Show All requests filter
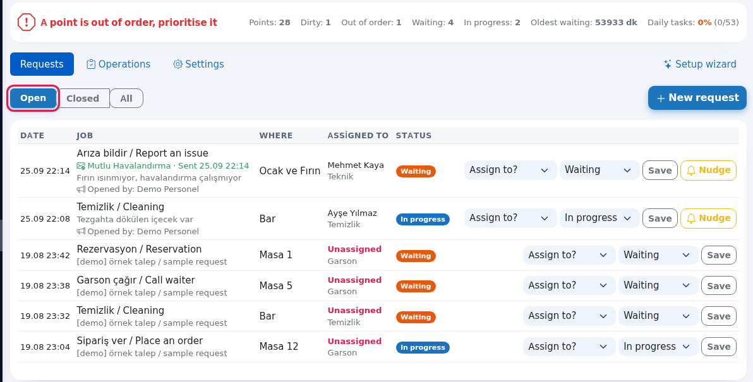The width and height of the screenshot is (753, 382). click(126, 98)
